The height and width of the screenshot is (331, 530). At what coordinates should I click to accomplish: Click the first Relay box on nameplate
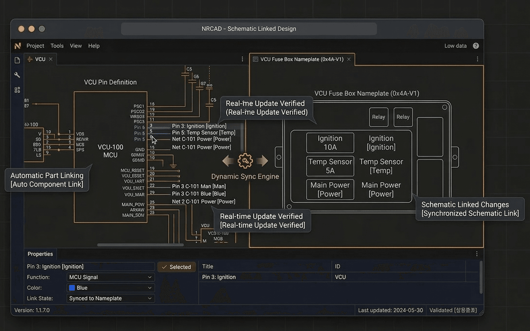tap(378, 117)
